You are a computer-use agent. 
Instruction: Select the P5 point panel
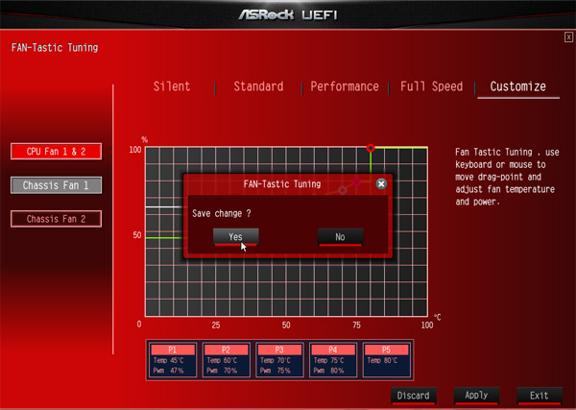point(387,360)
